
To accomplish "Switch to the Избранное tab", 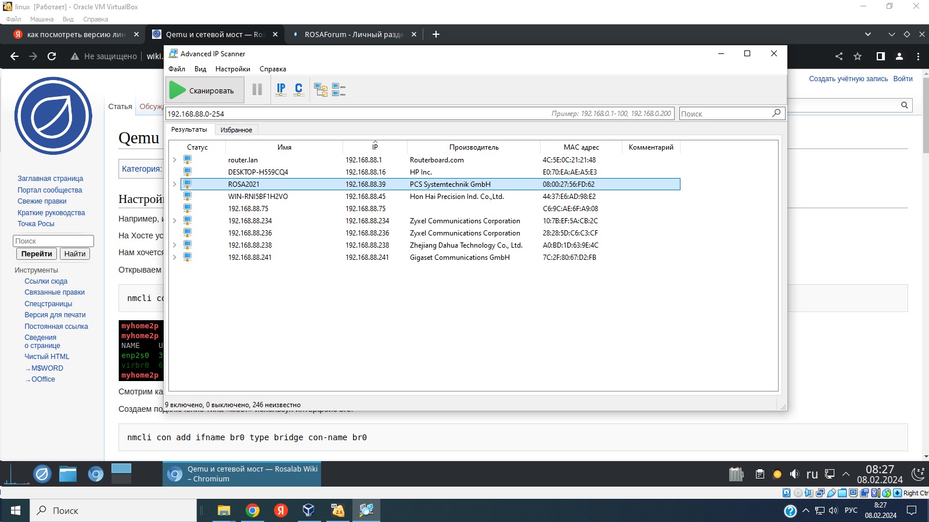I will [236, 130].
